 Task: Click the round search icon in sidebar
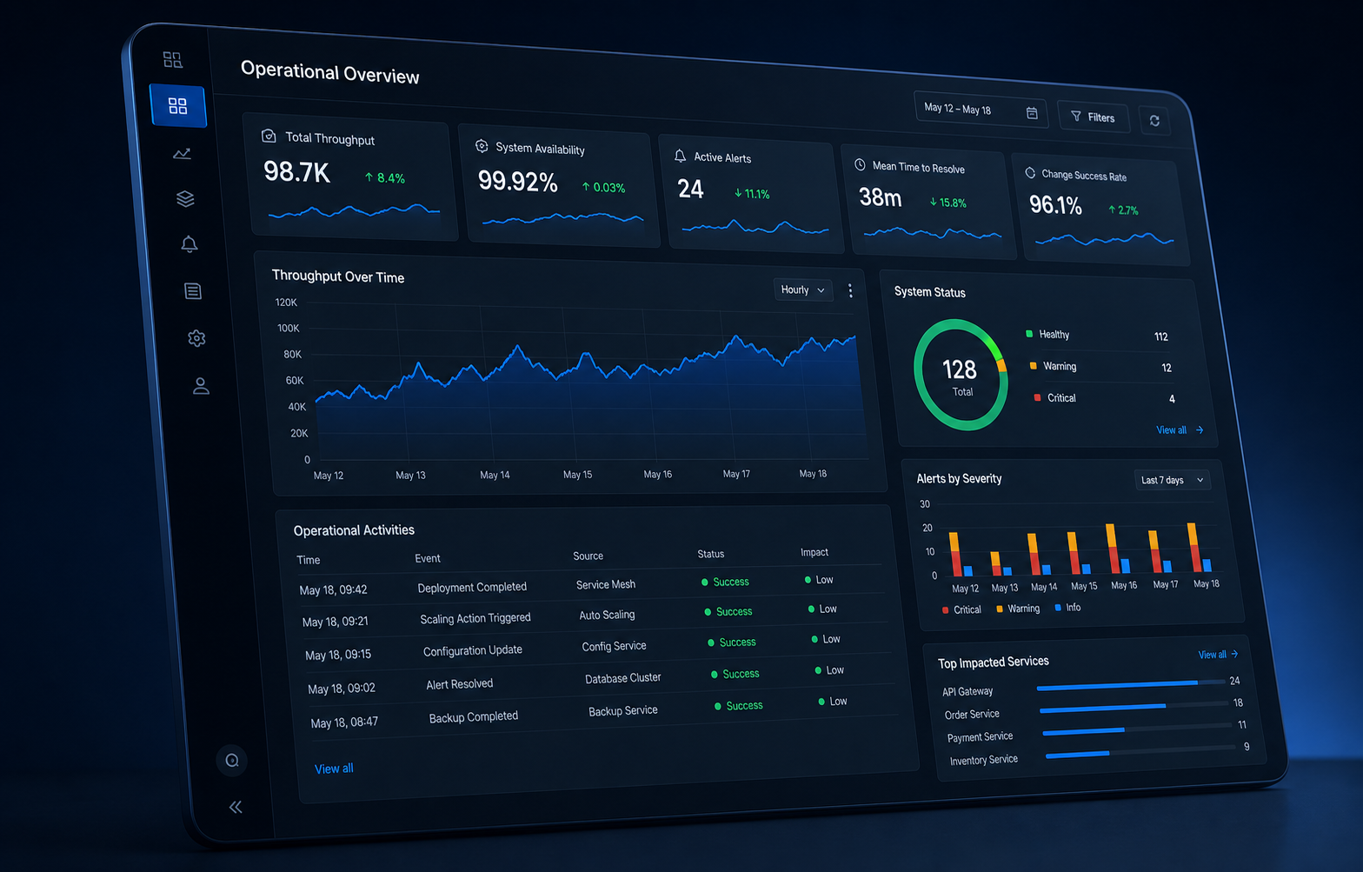coord(232,761)
